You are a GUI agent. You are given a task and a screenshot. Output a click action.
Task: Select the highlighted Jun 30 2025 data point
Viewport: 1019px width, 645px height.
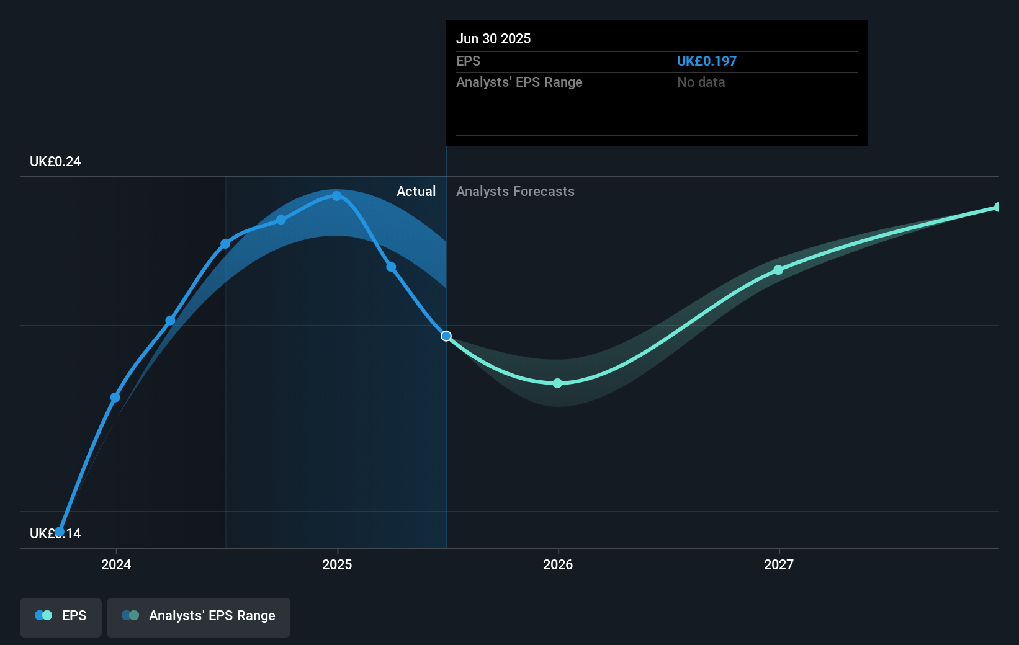(x=446, y=336)
